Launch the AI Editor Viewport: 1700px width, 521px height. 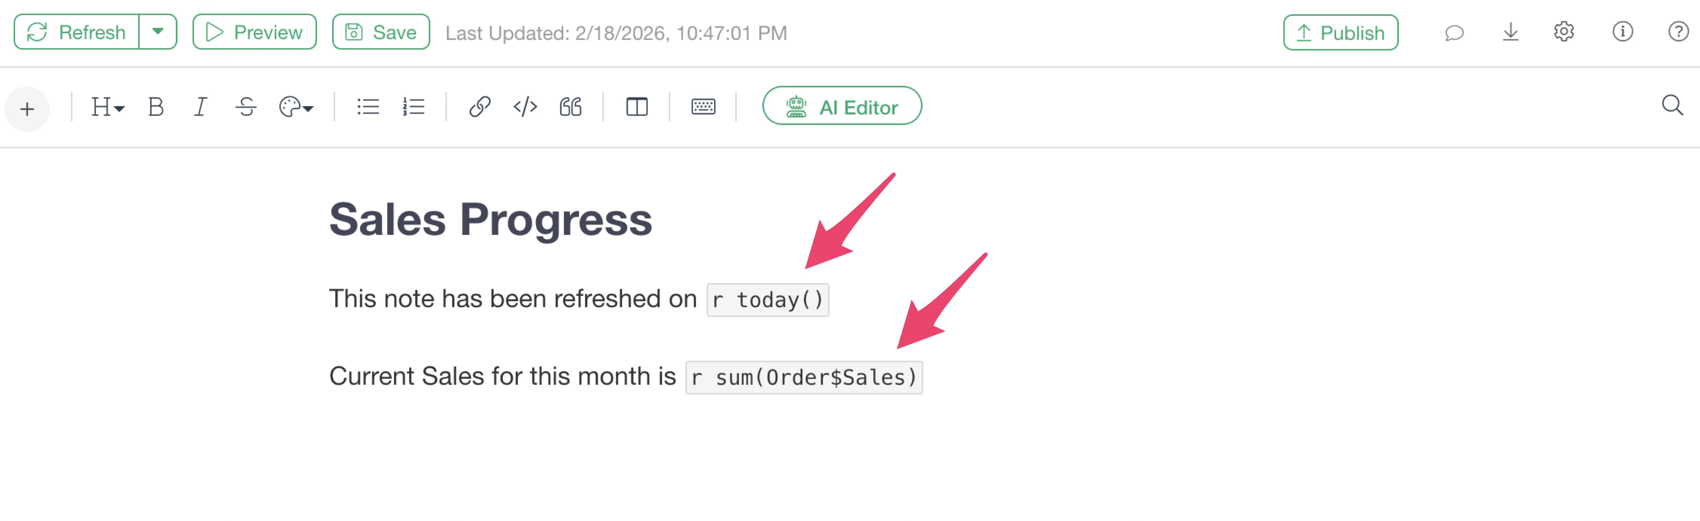coord(842,106)
